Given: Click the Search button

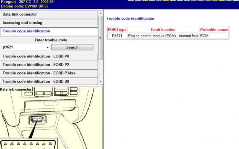Looking at the screenshot, I should (72, 47).
